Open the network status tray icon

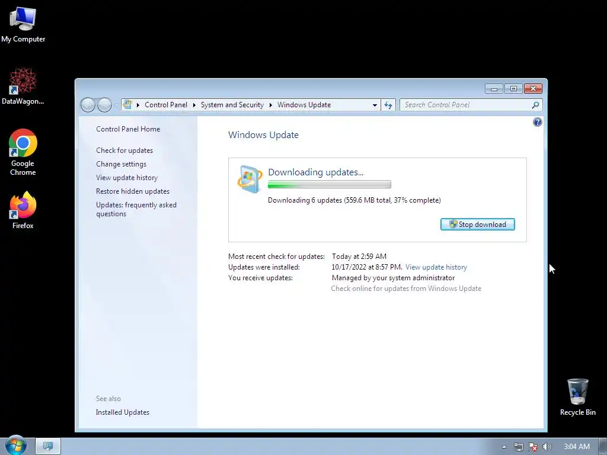click(518, 447)
